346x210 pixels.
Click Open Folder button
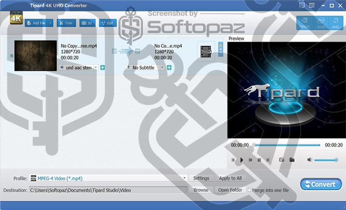230,190
